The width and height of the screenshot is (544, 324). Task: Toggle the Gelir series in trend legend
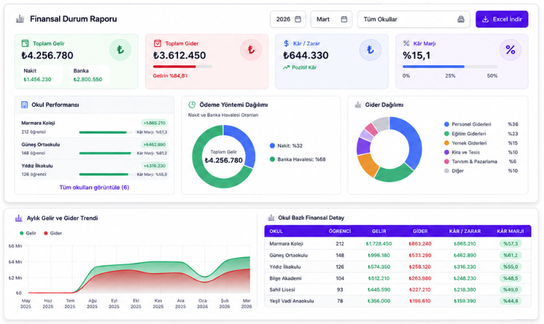pyautogui.click(x=28, y=233)
